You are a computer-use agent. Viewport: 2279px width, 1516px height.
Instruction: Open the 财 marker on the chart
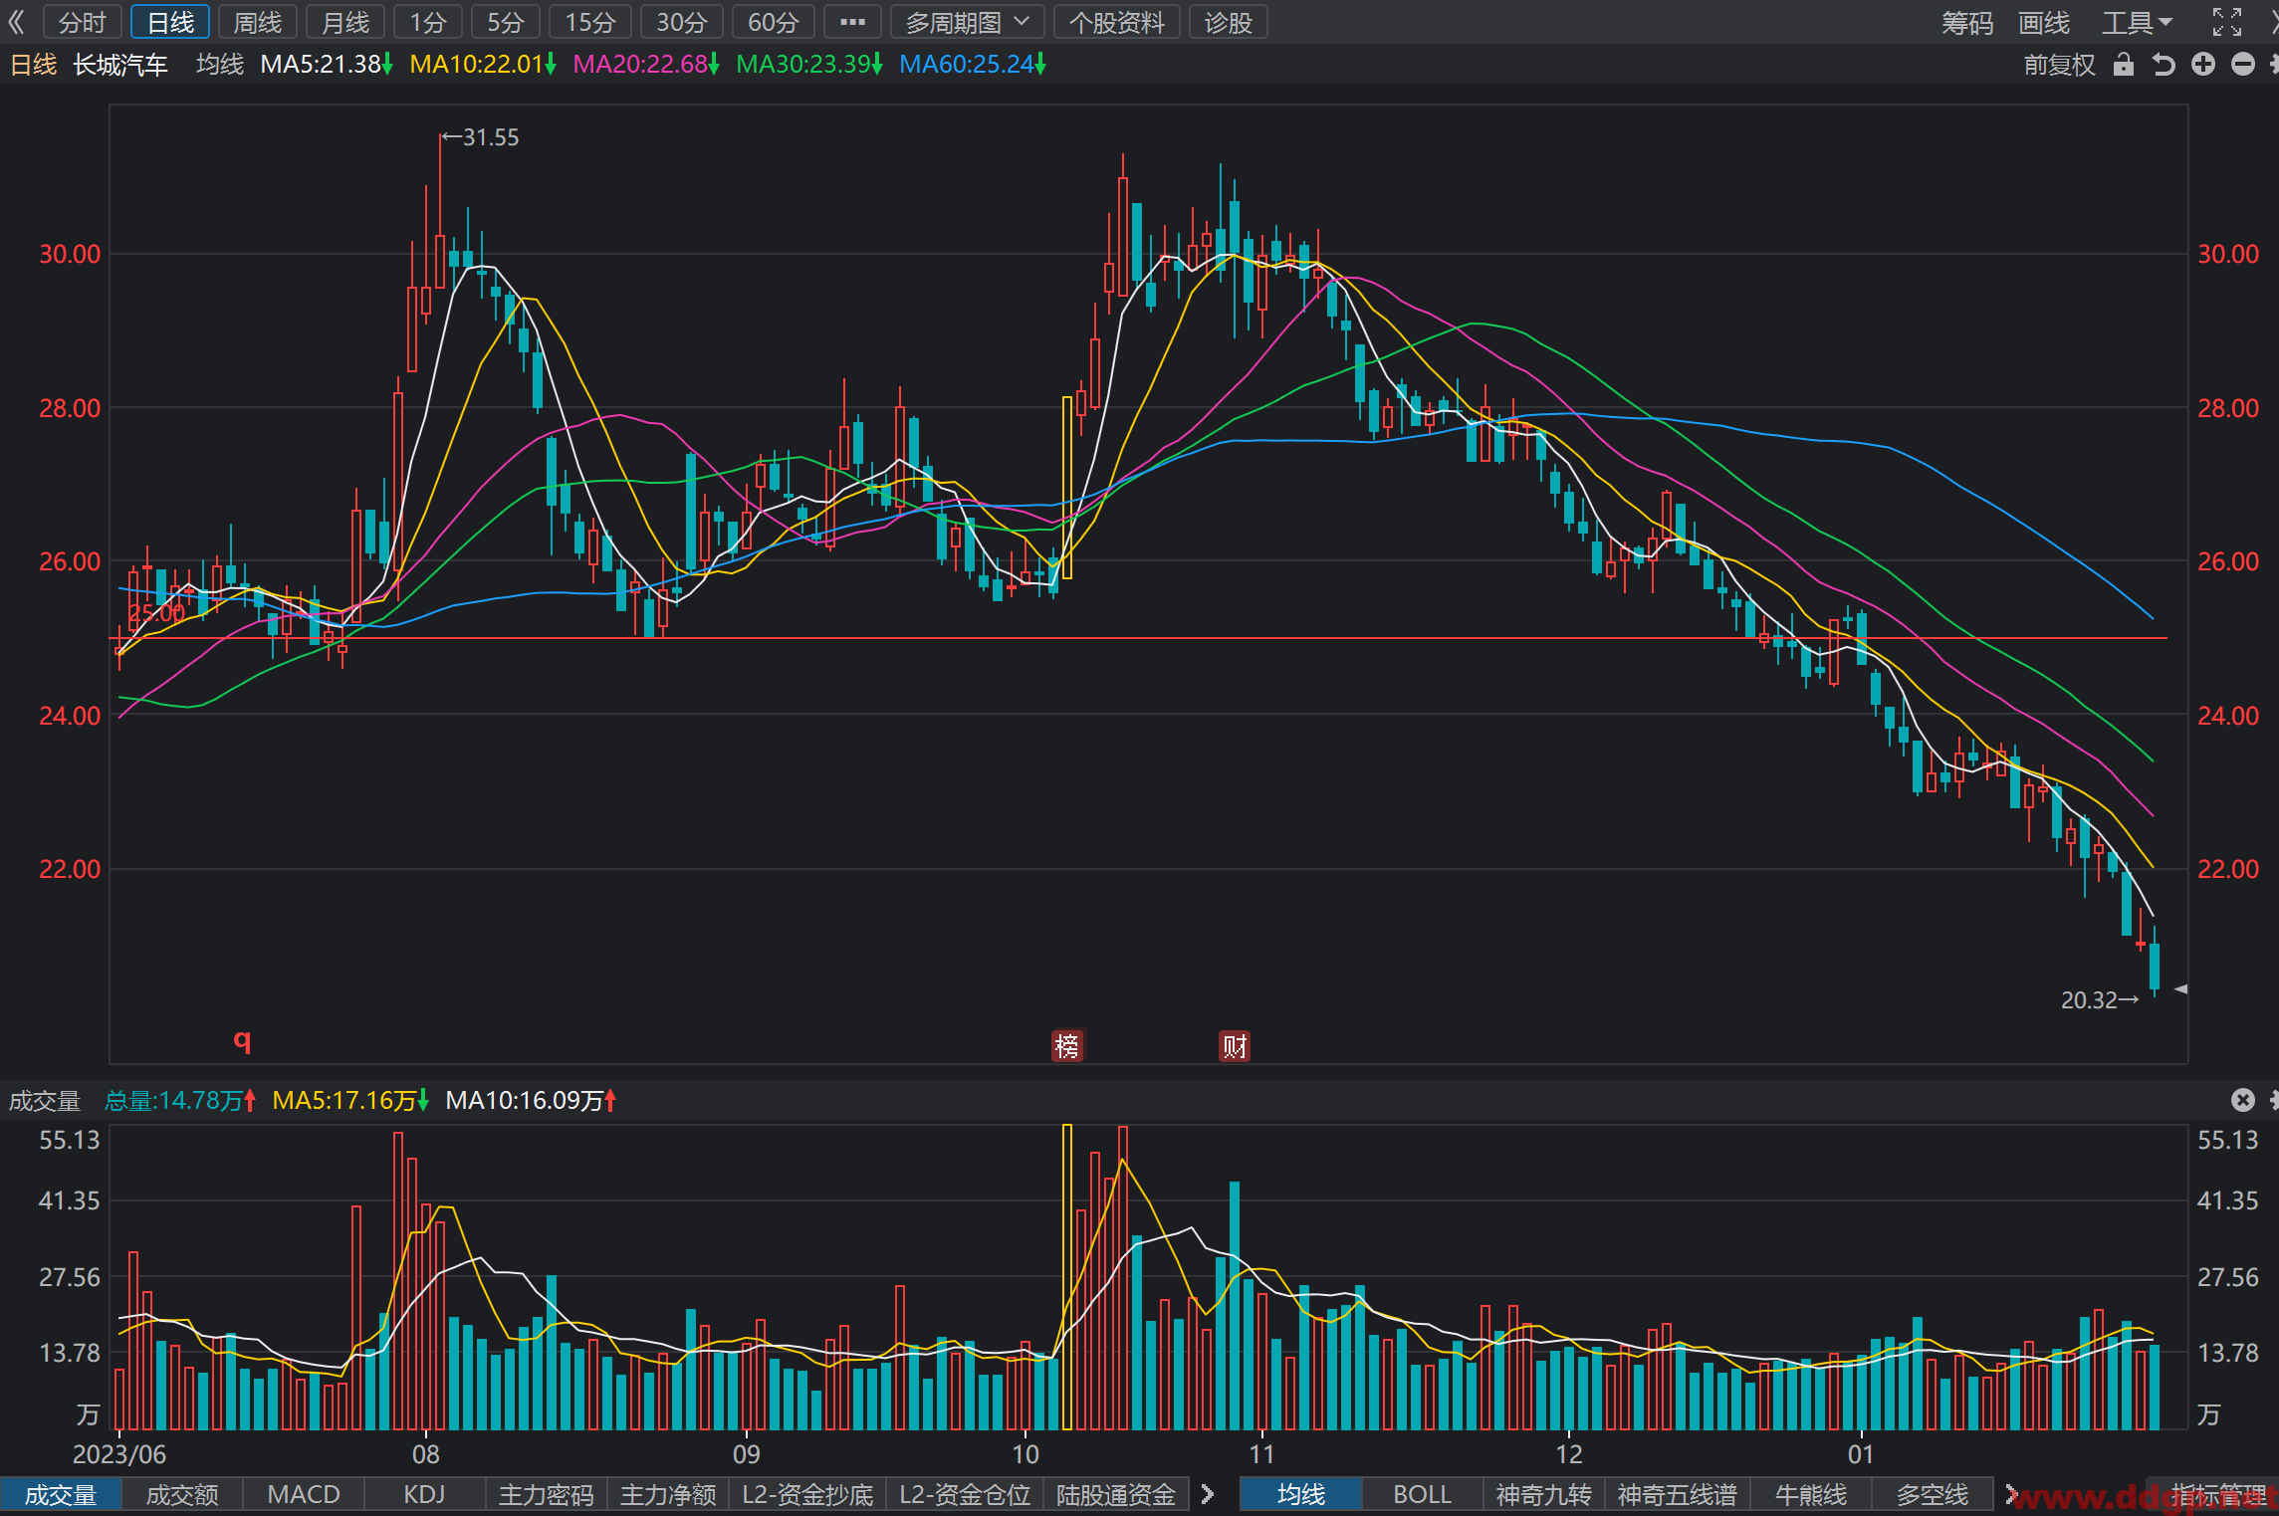pyautogui.click(x=1235, y=1046)
